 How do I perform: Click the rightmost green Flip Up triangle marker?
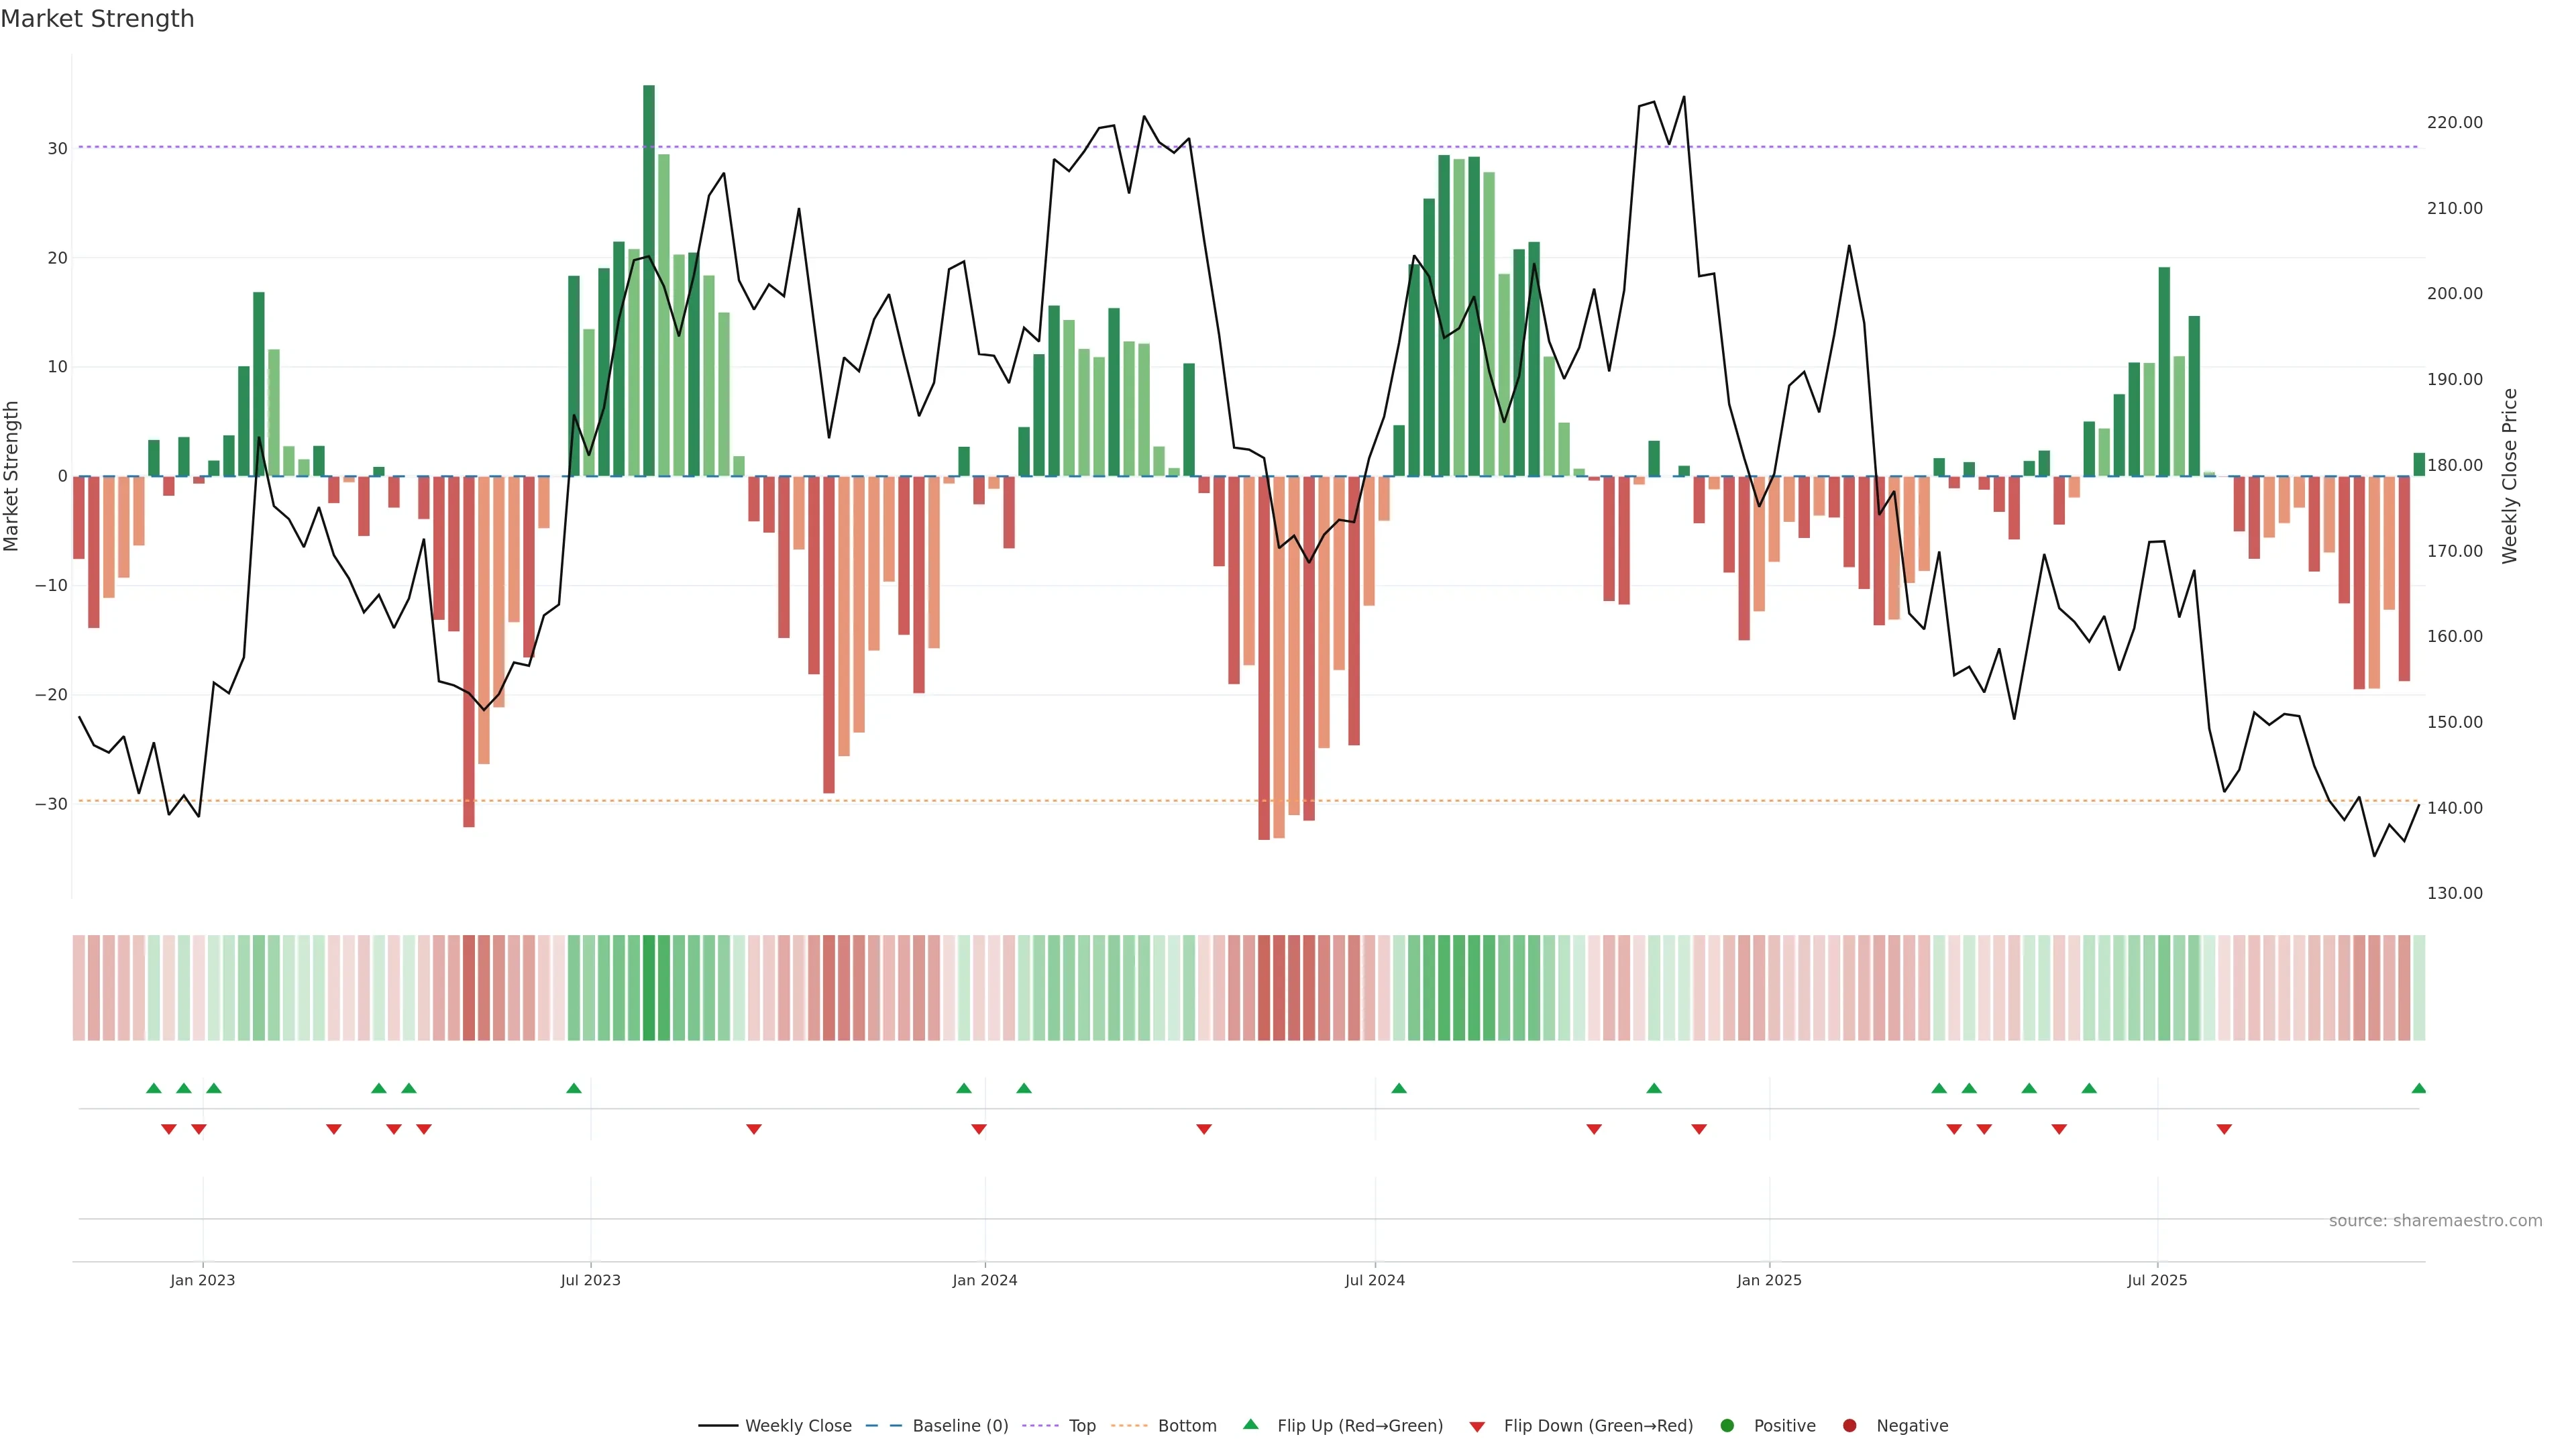pos(2418,1088)
